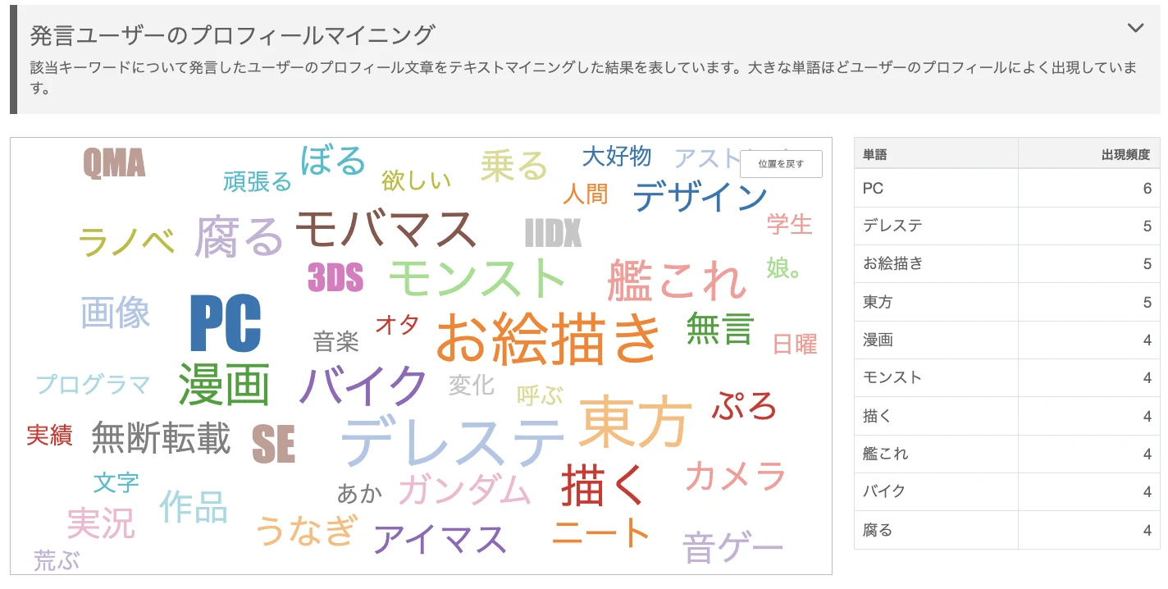
Task: Click the red オタ word in cloud
Action: (397, 324)
